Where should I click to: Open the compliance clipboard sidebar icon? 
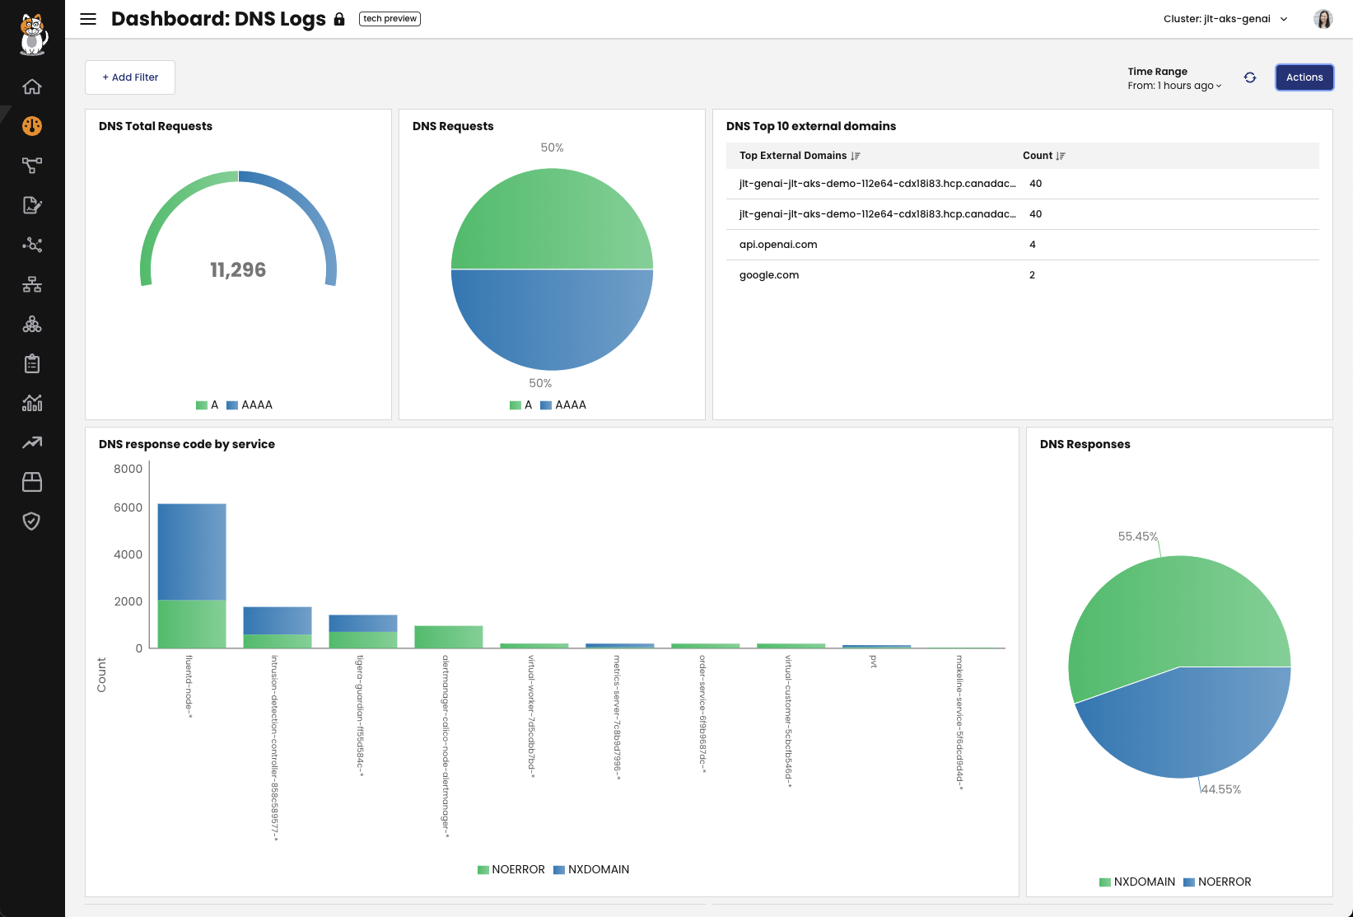click(x=32, y=363)
